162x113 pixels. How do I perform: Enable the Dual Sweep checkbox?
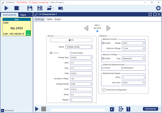click(x=71, y=53)
